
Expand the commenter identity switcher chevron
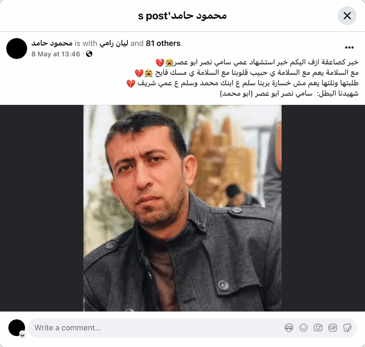point(22,335)
